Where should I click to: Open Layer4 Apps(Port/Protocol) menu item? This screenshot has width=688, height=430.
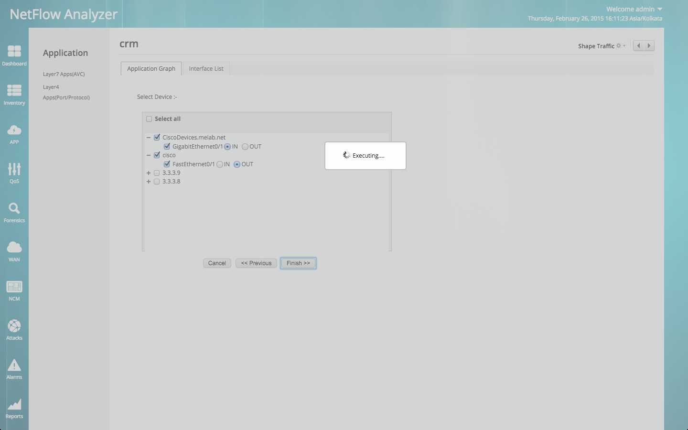point(66,92)
